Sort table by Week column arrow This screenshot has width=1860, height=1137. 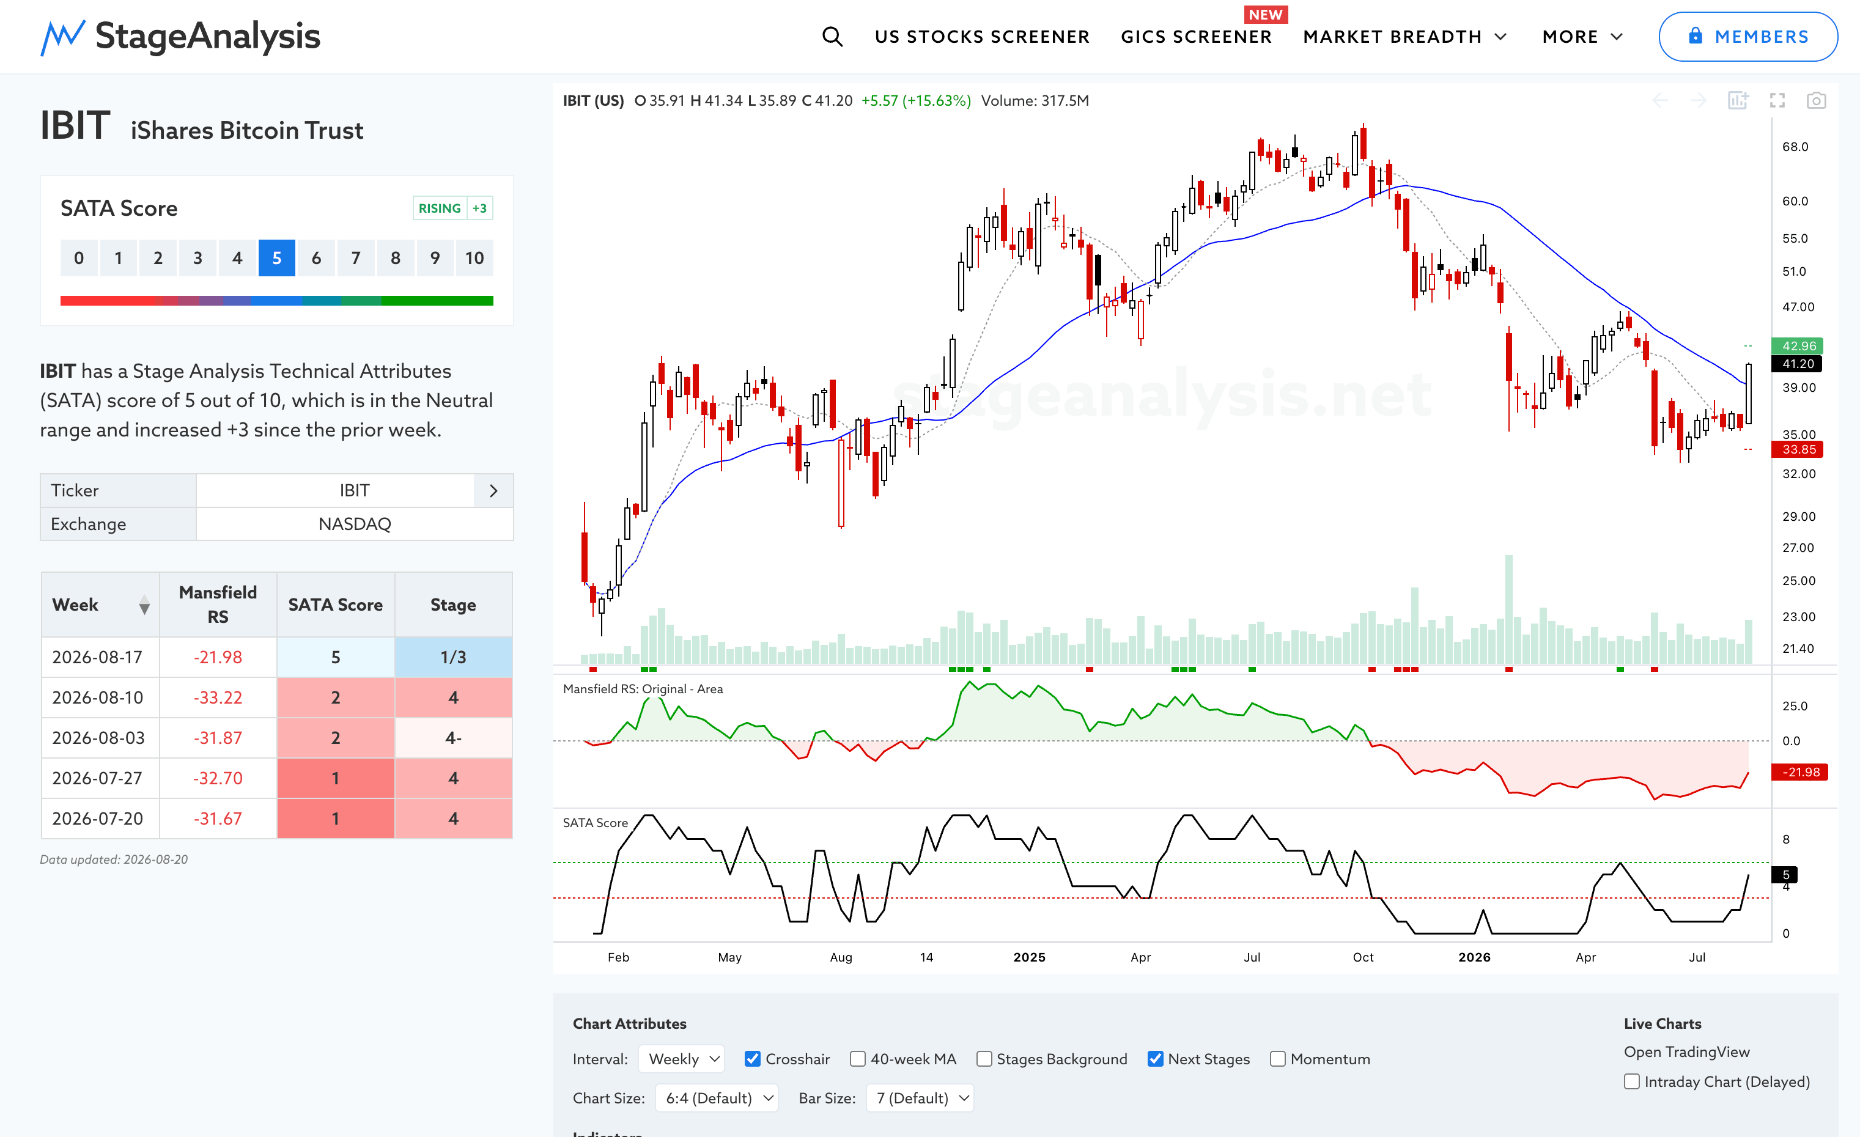144,605
